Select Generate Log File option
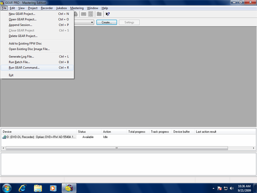Viewport: 257px width, 193px height. (x=21, y=57)
